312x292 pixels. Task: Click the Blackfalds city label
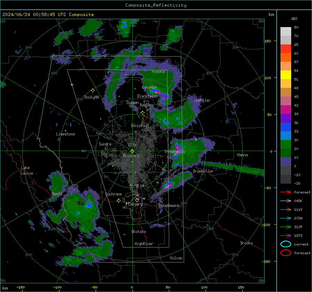coord(147,96)
